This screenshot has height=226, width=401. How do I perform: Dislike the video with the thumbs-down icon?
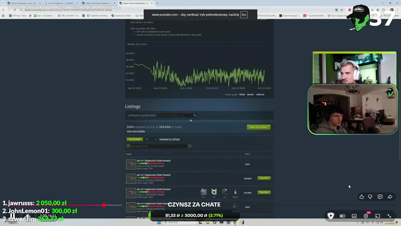click(370, 197)
